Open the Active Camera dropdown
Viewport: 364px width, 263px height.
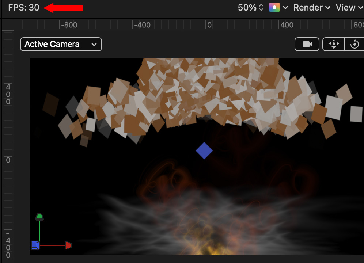click(x=61, y=44)
